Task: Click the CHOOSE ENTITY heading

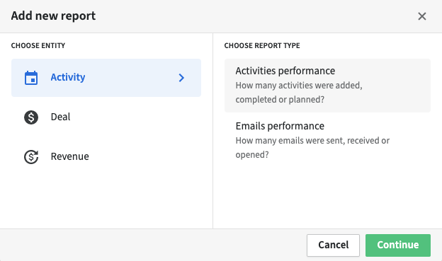Action: tap(38, 45)
